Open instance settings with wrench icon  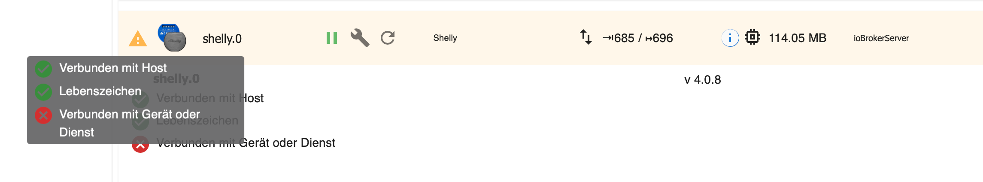[x=360, y=38]
